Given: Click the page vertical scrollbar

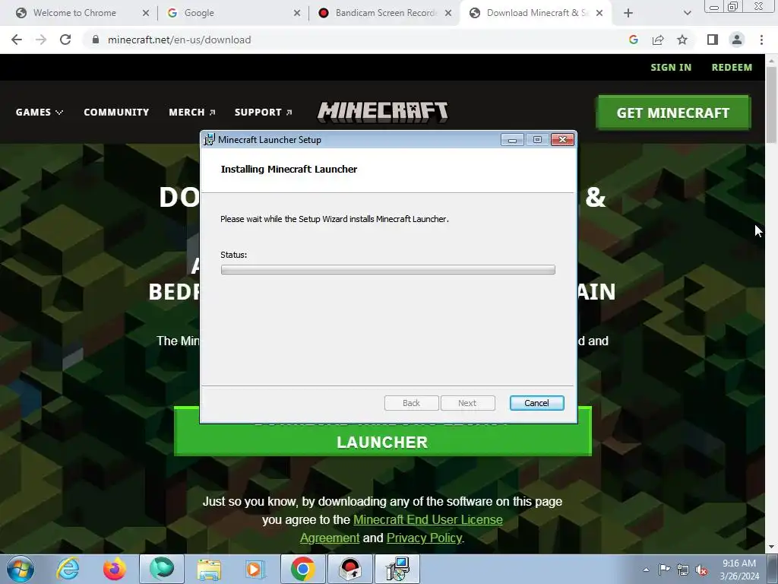Looking at the screenshot, I should [x=771, y=104].
